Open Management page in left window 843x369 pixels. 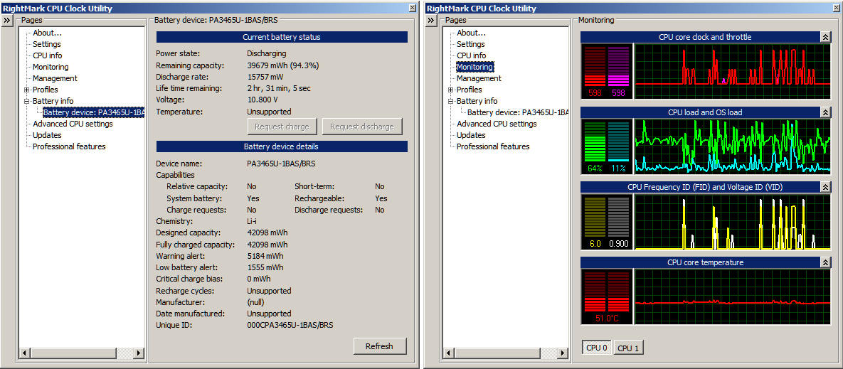coord(55,78)
